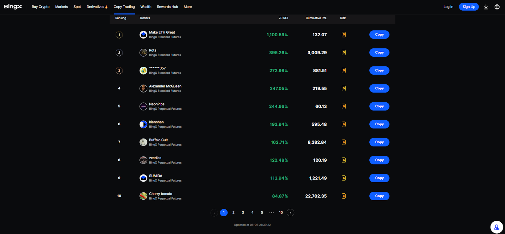The image size is (505, 234).
Task: Click risk level badge for SUMIDA
Action: (344, 178)
